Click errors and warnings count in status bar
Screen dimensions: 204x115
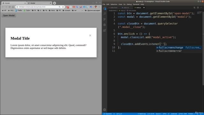point(119,114)
